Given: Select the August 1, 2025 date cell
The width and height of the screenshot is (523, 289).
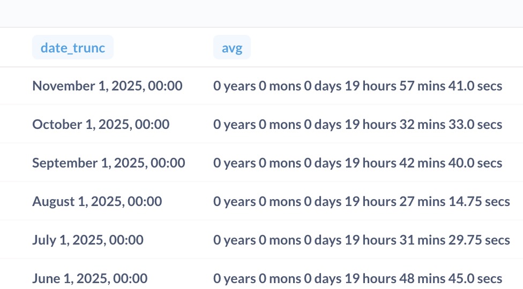Looking at the screenshot, I should pos(97,201).
